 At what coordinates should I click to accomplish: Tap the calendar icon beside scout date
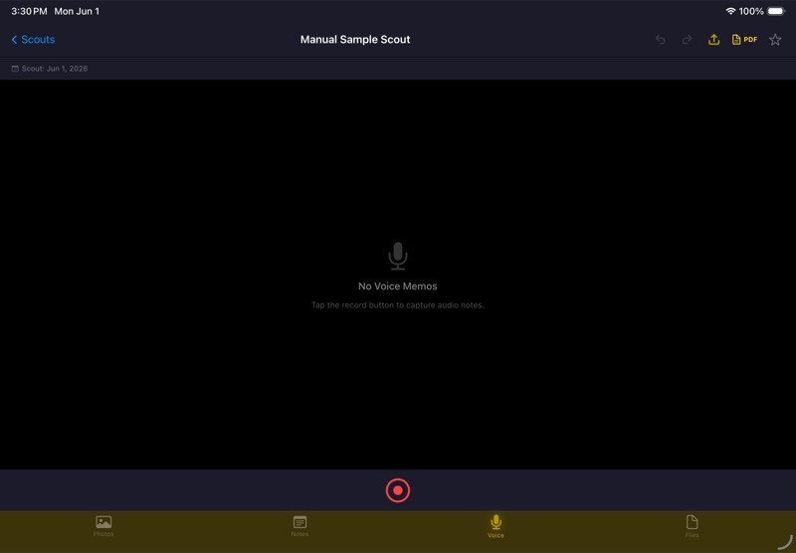[x=15, y=69]
